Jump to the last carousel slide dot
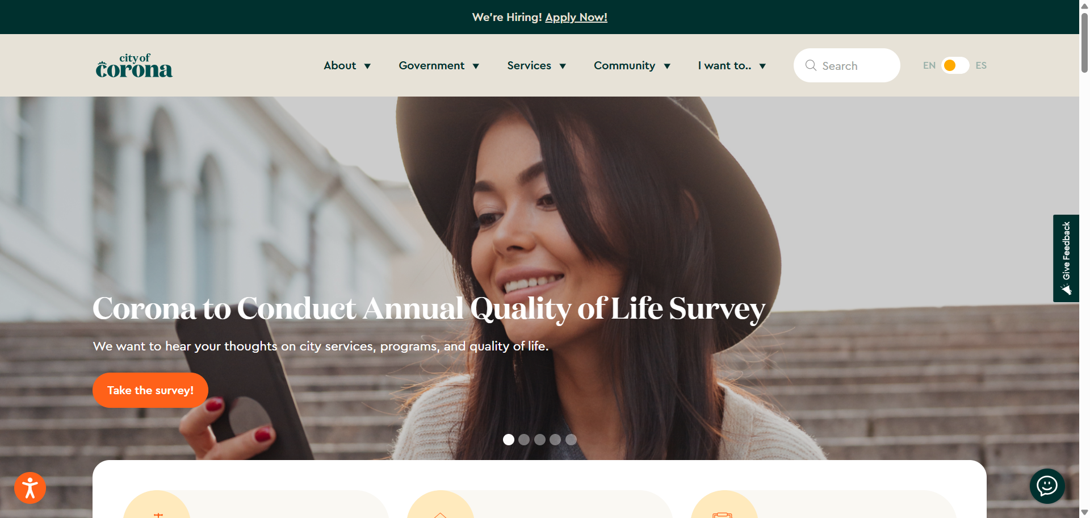This screenshot has height=518, width=1090. coord(571,440)
